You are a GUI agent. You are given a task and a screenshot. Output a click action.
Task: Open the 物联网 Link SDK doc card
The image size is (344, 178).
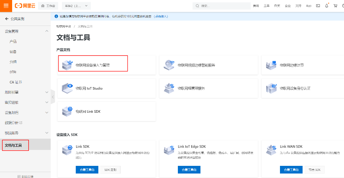tap(107, 111)
